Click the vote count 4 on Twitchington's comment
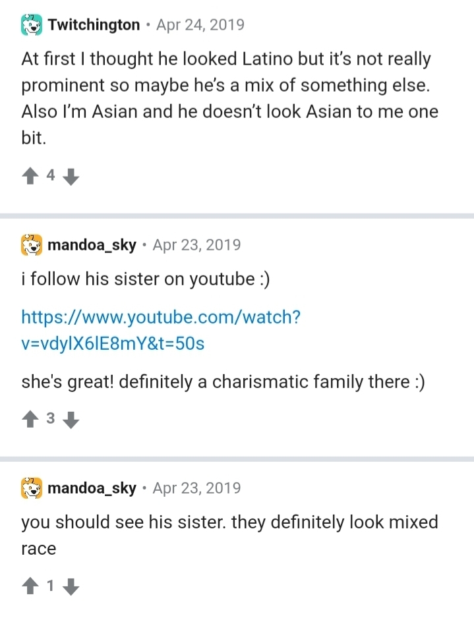474x618 pixels. click(51, 175)
